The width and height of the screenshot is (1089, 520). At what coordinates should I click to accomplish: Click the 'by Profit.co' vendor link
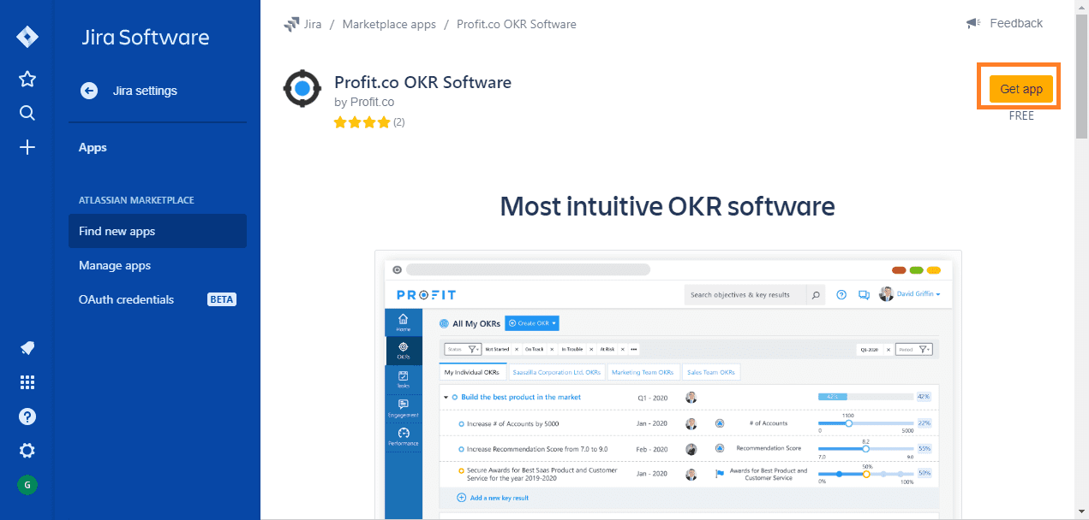364,102
